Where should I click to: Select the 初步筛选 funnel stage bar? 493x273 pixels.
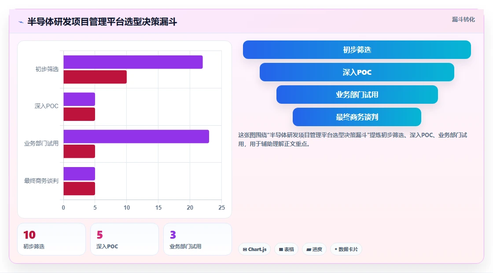pyautogui.click(x=357, y=50)
